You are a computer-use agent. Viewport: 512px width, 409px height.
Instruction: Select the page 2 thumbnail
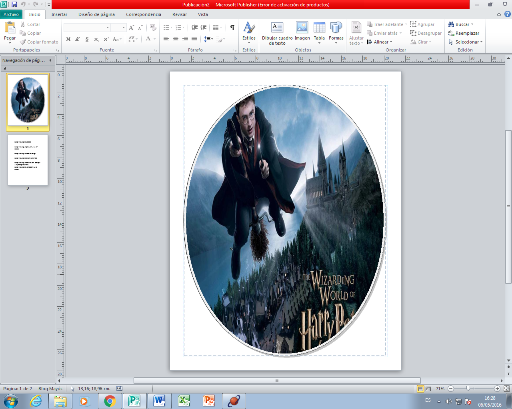[28, 160]
